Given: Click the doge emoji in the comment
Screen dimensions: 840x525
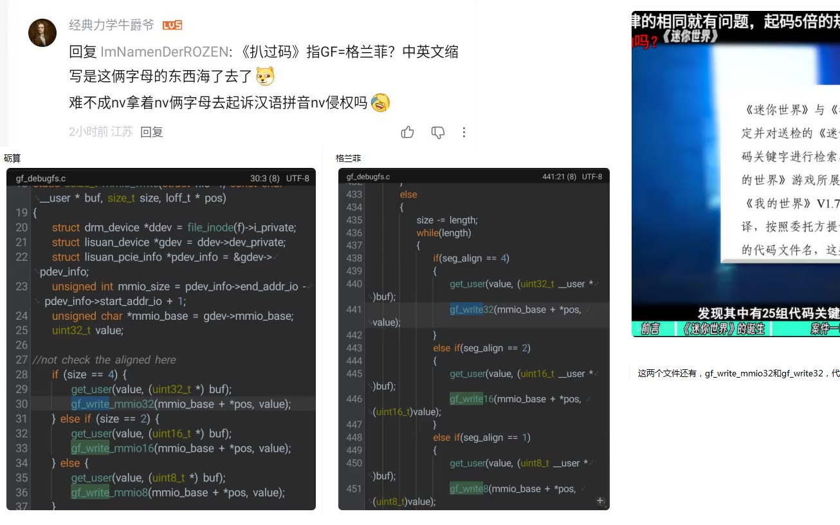Looking at the screenshot, I should pos(265,76).
